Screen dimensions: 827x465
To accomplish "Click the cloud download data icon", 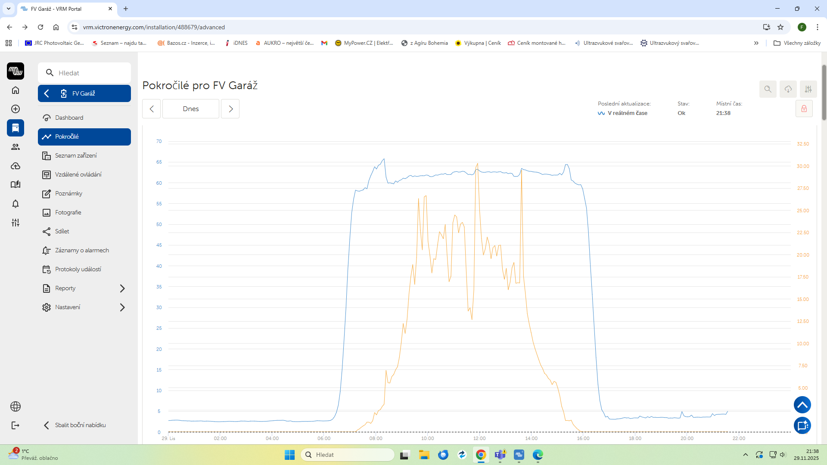I will (x=788, y=89).
